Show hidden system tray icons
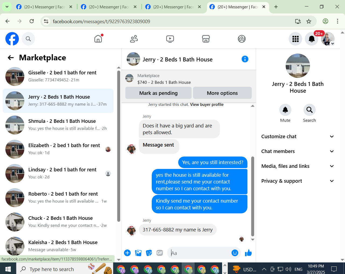The image size is (345, 274). coord(264,269)
